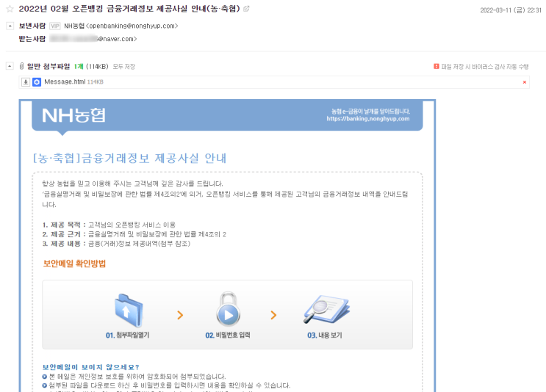Click the 02. 비밀번호 입력 padlock icon
The width and height of the screenshot is (546, 392).
228,309
